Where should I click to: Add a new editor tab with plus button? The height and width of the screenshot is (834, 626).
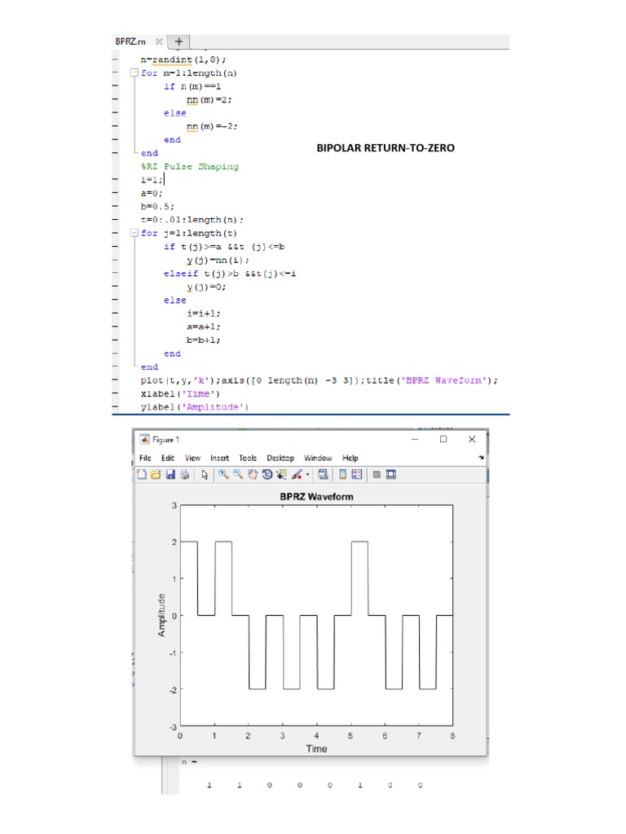(x=178, y=42)
